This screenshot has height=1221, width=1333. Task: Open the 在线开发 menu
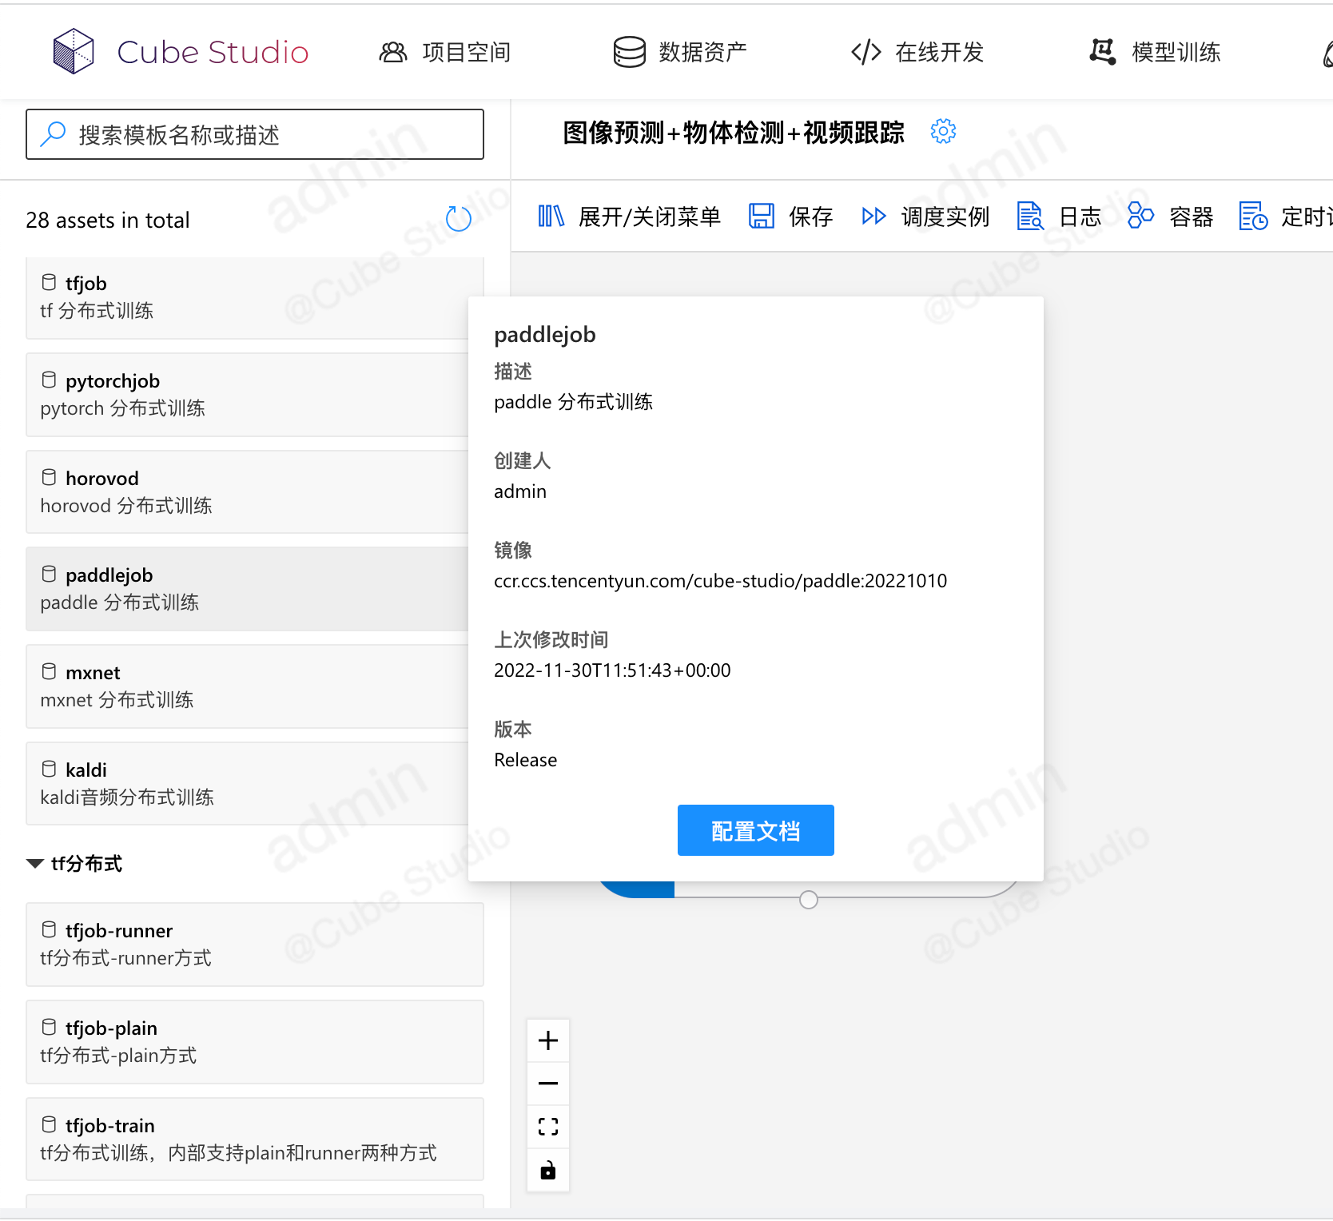(x=917, y=53)
